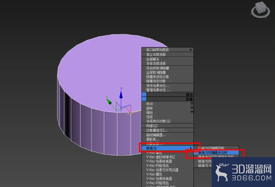This screenshot has height=187, width=275.
Task: Open move settings box beside 移动
Action: tap(192, 104)
